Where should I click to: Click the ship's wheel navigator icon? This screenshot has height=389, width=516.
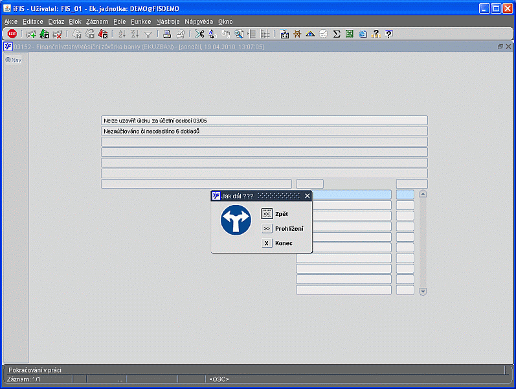pyautogui.click(x=297, y=34)
